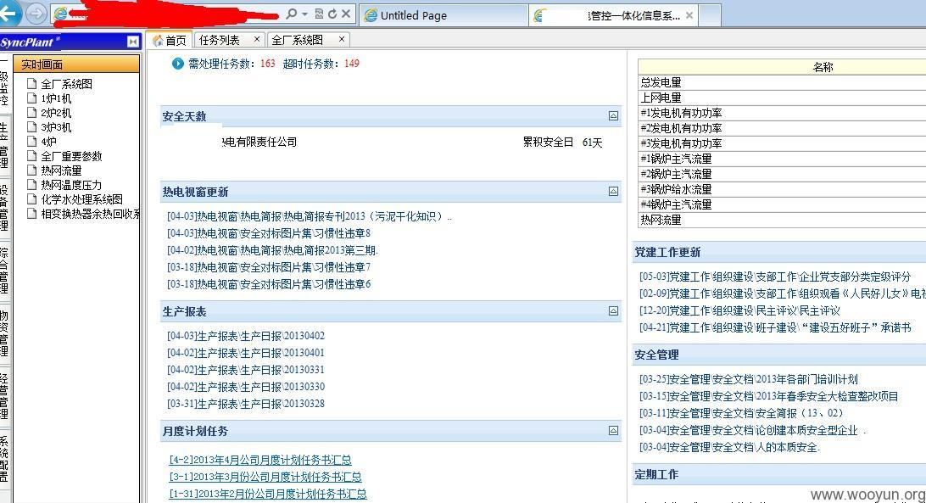
Task: Close the 管控一体化信息系统 browser tab
Action: pyautogui.click(x=689, y=15)
